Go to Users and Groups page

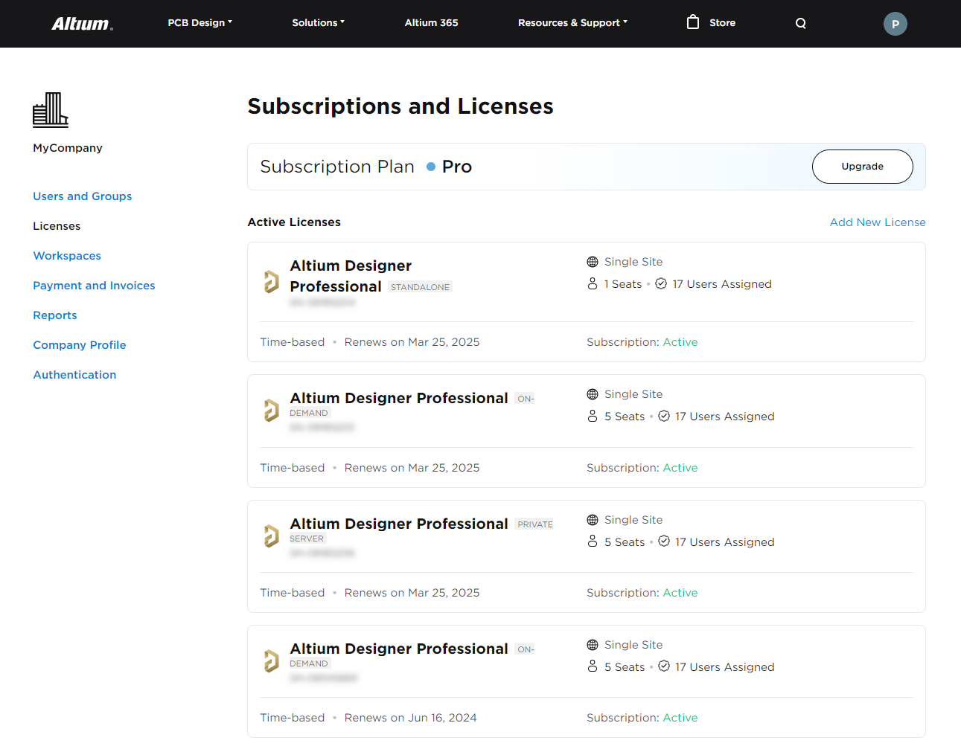pos(83,196)
